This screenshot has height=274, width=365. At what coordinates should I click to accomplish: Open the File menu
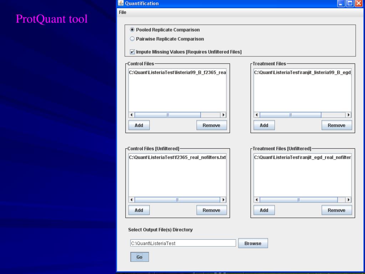pos(123,12)
